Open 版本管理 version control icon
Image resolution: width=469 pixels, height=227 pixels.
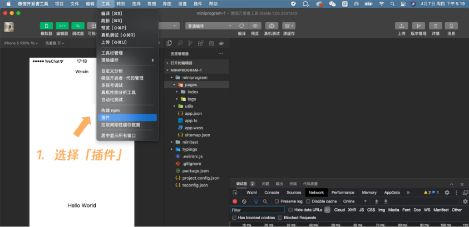tap(418, 26)
